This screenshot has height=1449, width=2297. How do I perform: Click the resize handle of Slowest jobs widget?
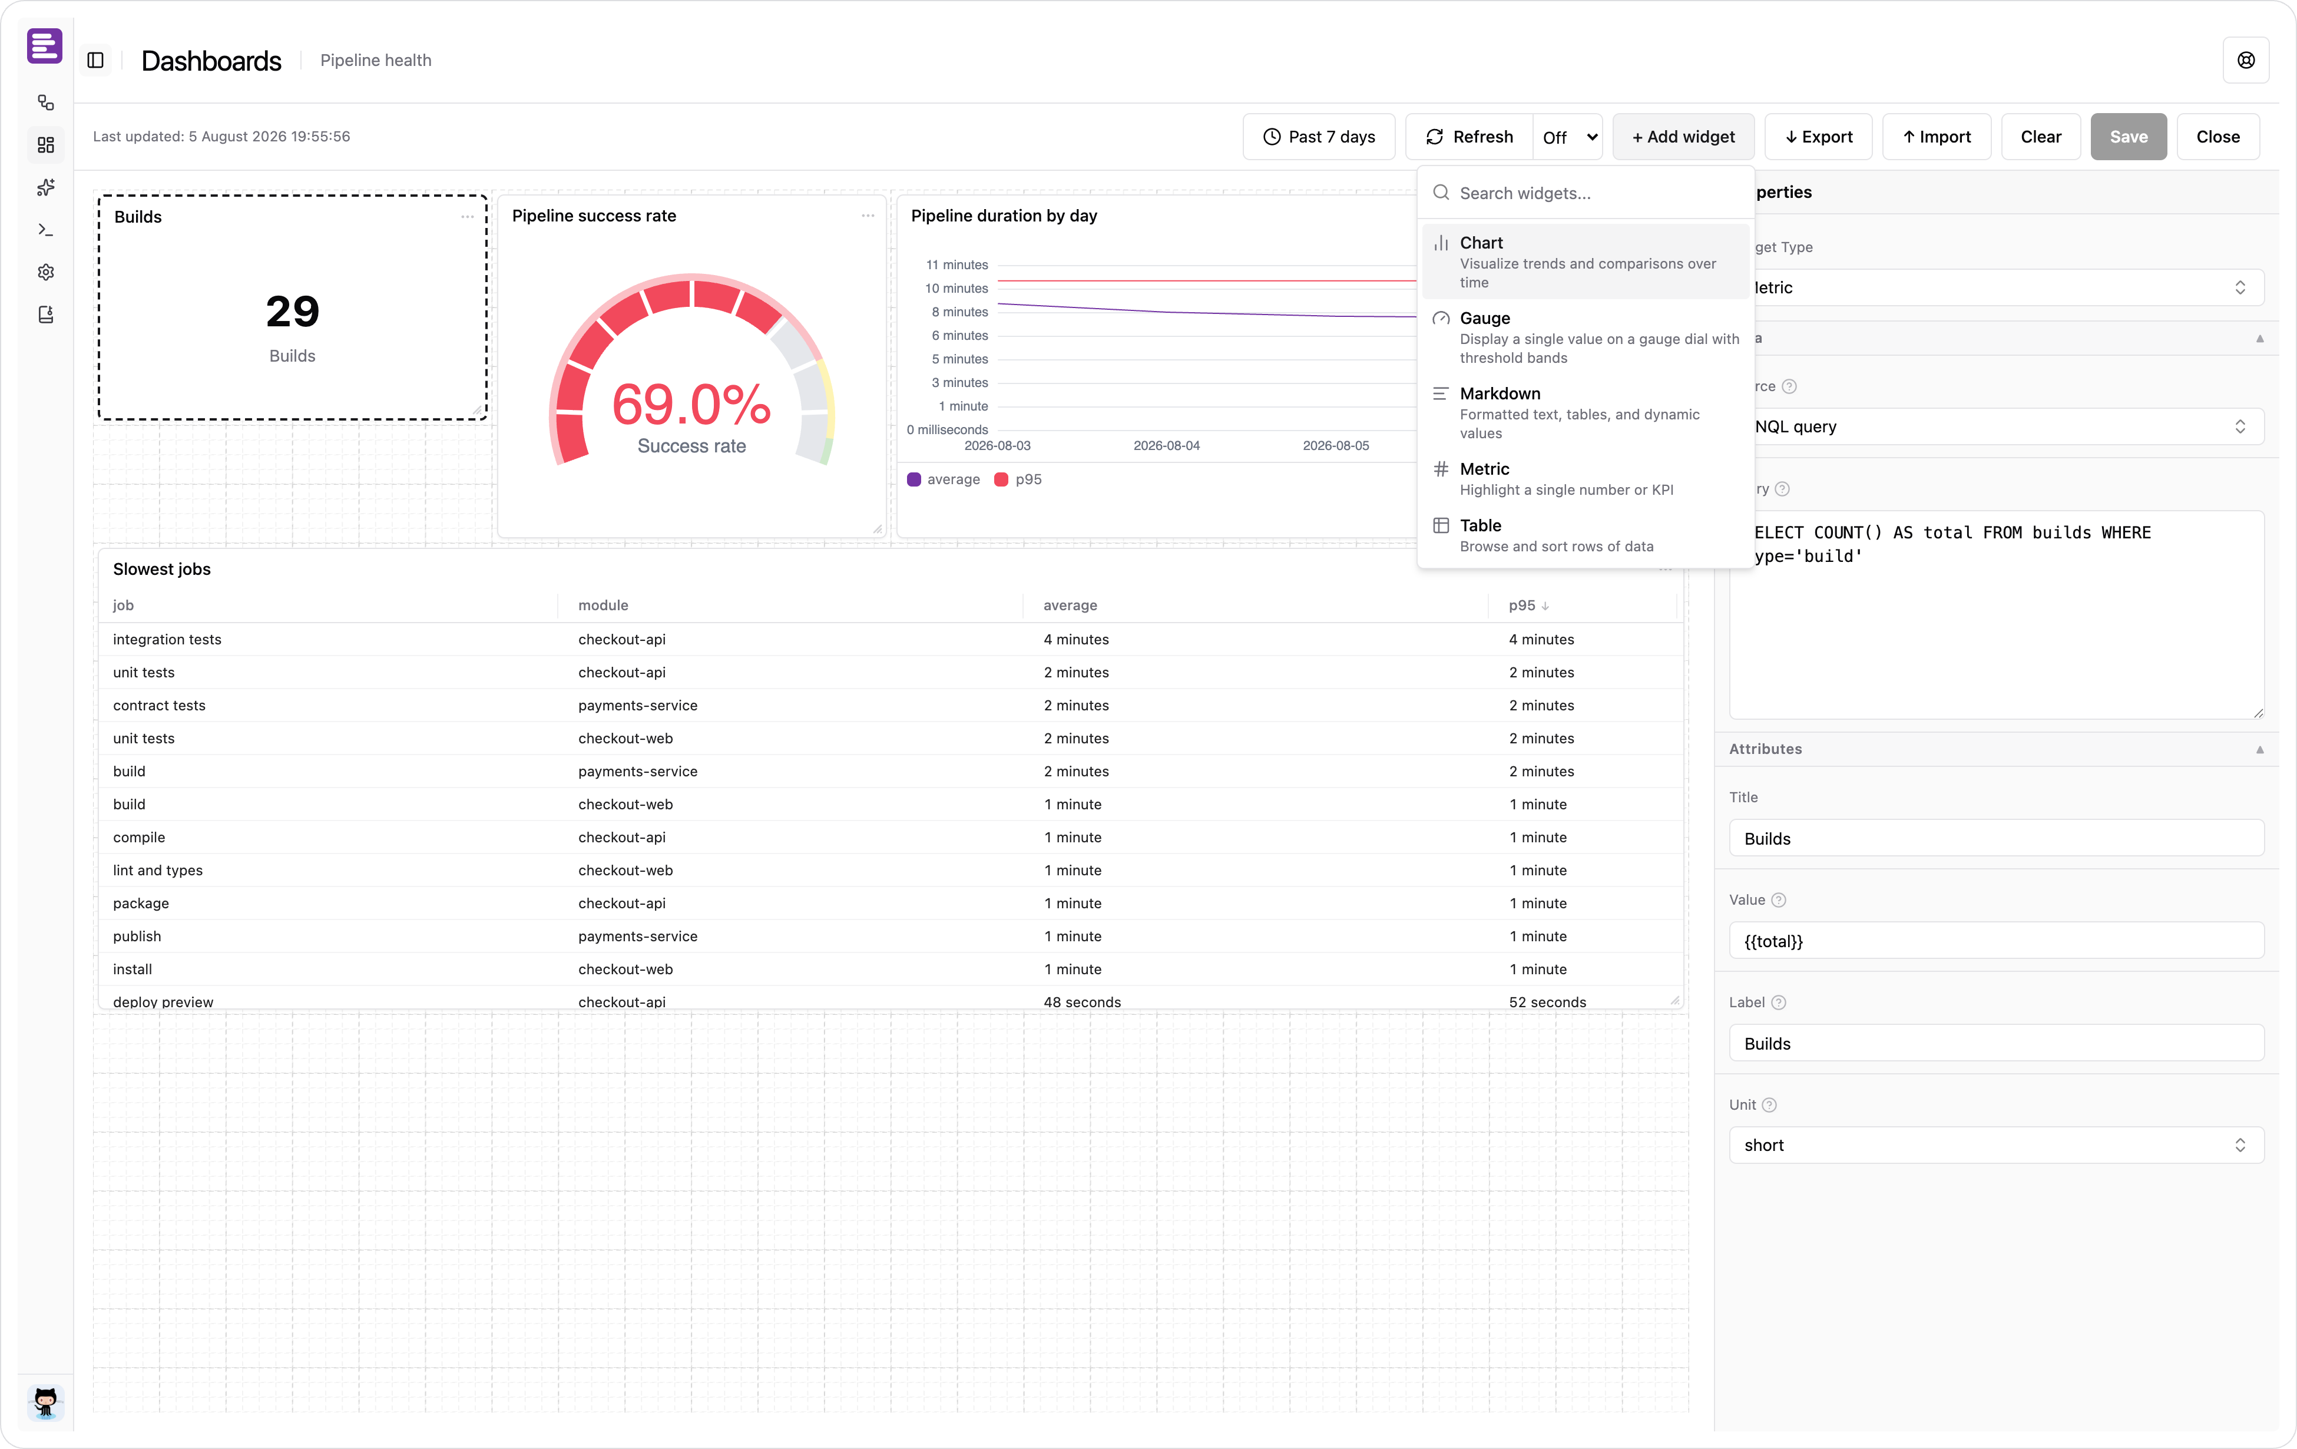point(1674,1001)
